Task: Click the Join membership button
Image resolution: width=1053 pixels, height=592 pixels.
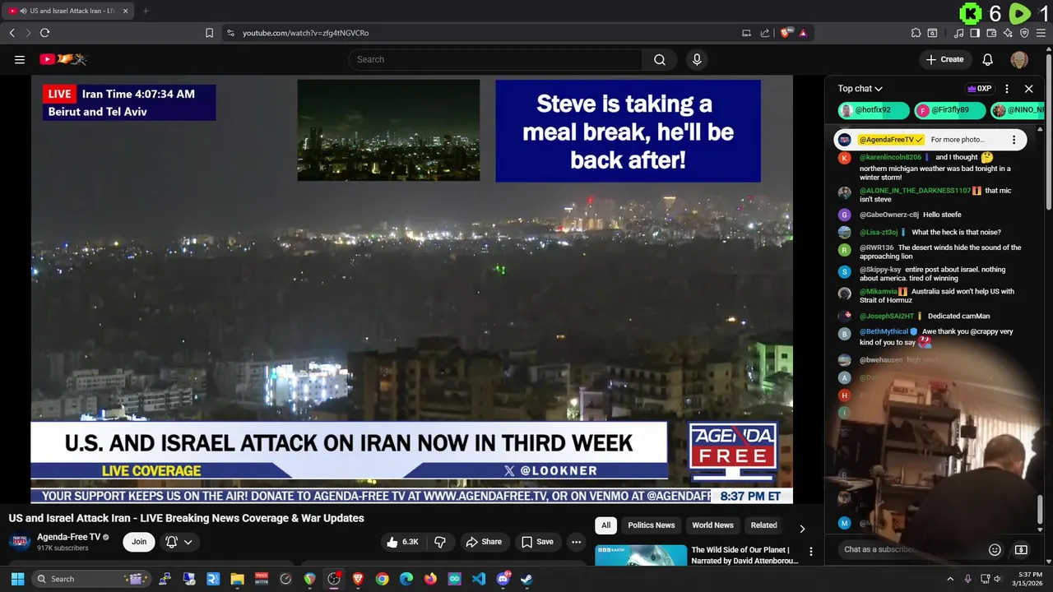Action: click(x=139, y=542)
